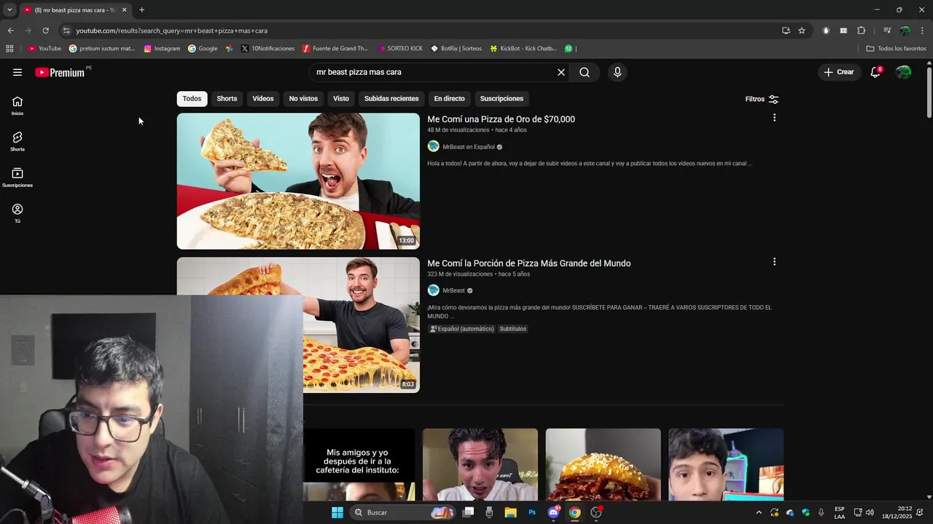Open the Fuente de Grand Th... bookmark
Viewport: 933px width, 524px height.
point(335,49)
